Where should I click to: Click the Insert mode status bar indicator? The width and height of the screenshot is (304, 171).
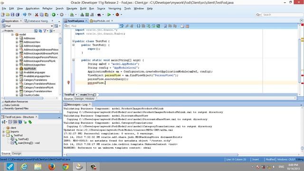click(256, 160)
